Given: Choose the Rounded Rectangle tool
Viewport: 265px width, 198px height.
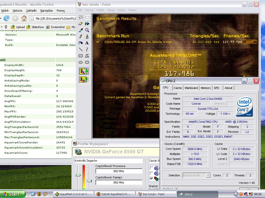Looking at the screenshot, I should pyautogui.click(x=87, y=62).
